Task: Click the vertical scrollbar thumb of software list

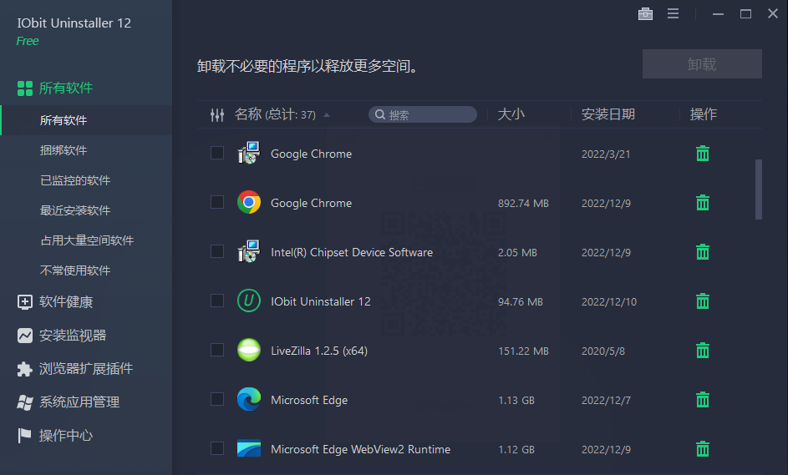Action: 759,189
